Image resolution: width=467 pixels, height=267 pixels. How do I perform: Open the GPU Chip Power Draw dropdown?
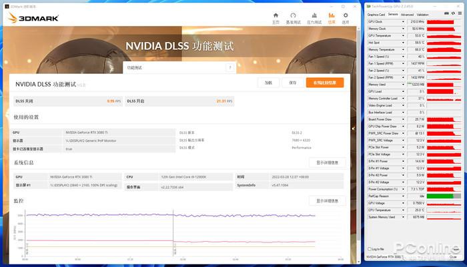pos(403,127)
